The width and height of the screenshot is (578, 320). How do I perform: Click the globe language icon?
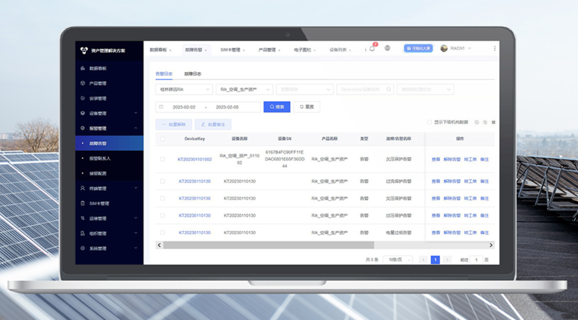point(388,48)
